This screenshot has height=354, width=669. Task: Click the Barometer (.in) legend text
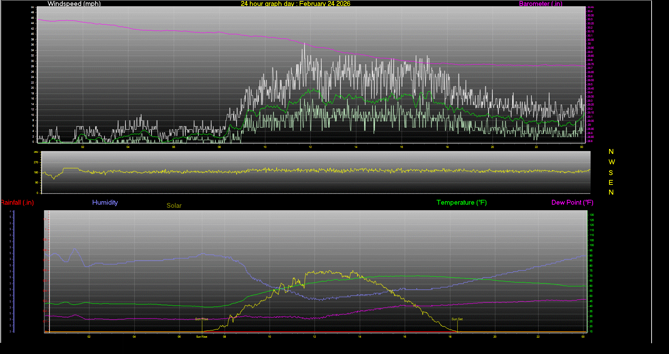[540, 4]
